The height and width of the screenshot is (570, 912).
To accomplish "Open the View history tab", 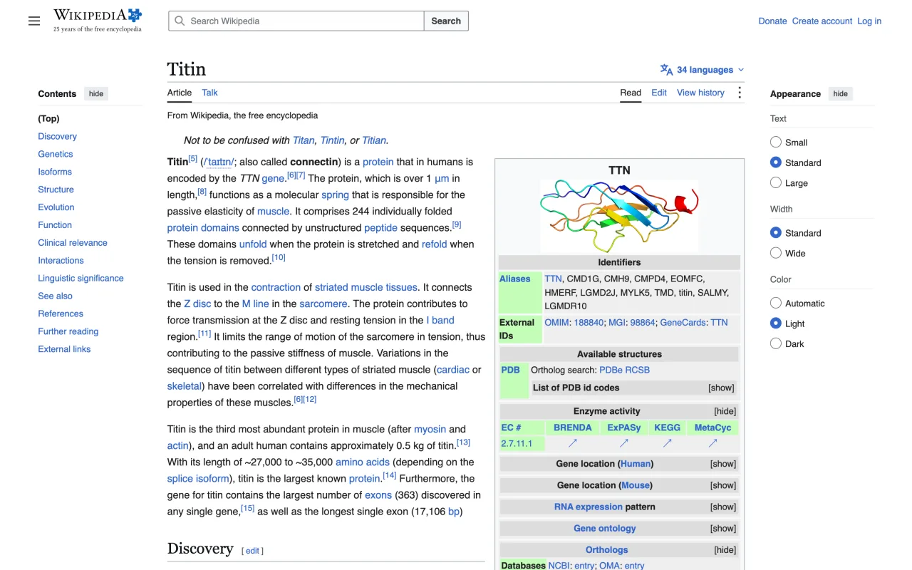I will click(700, 93).
